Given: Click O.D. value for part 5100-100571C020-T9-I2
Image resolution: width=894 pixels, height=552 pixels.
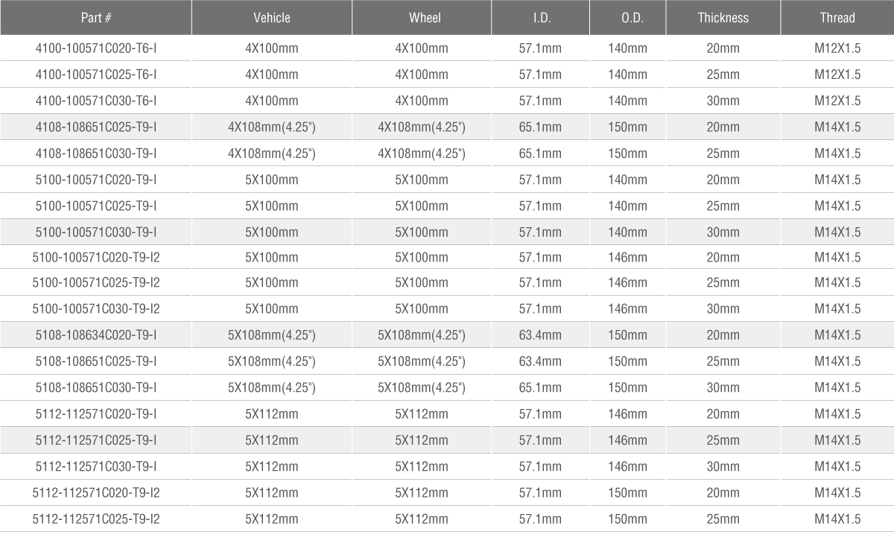Looking at the screenshot, I should pos(627,257).
